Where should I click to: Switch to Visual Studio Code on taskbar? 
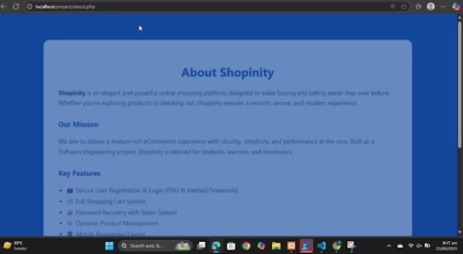[321, 246]
